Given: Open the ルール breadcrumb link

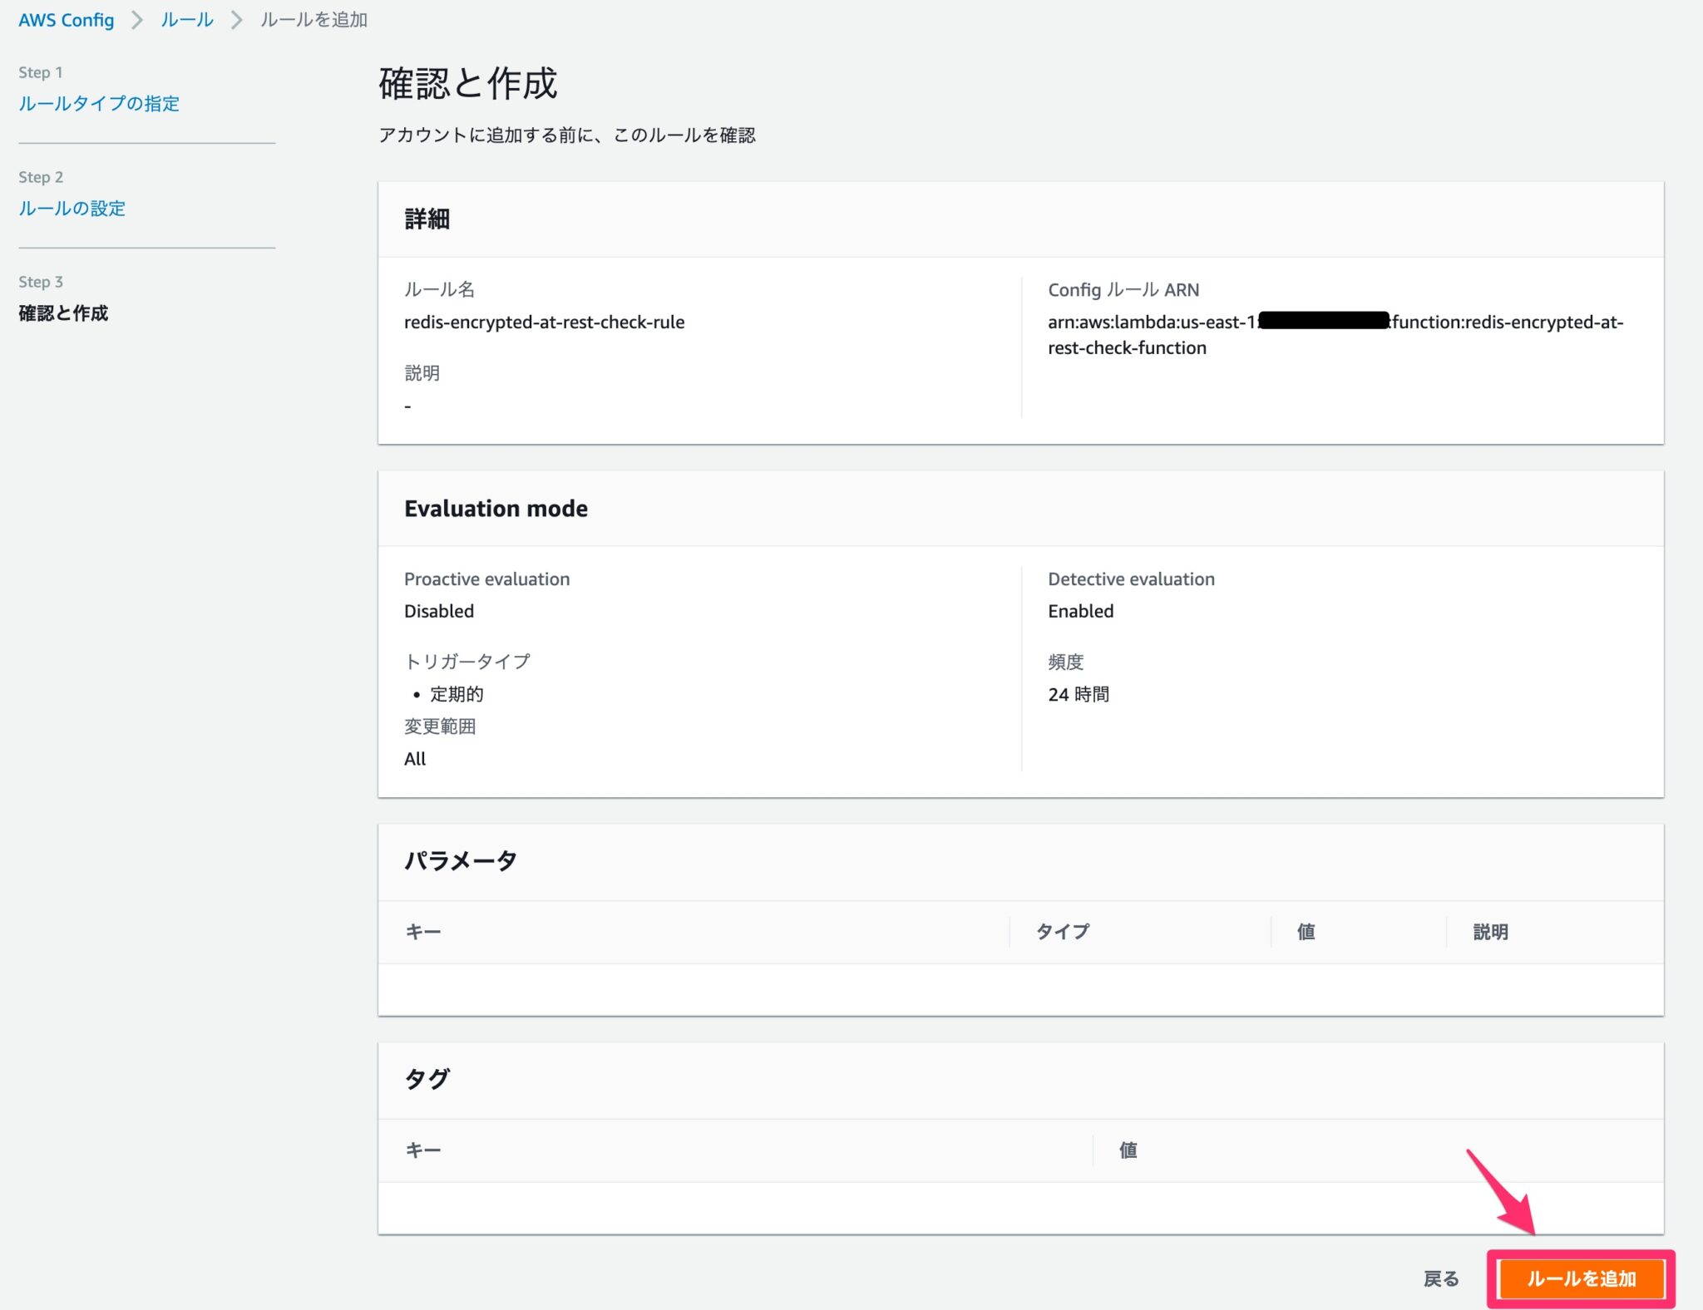Looking at the screenshot, I should tap(185, 20).
